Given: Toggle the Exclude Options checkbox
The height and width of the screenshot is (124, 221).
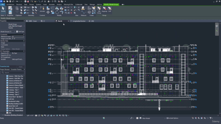Looking at the screenshot, I should (x=167, y=118).
